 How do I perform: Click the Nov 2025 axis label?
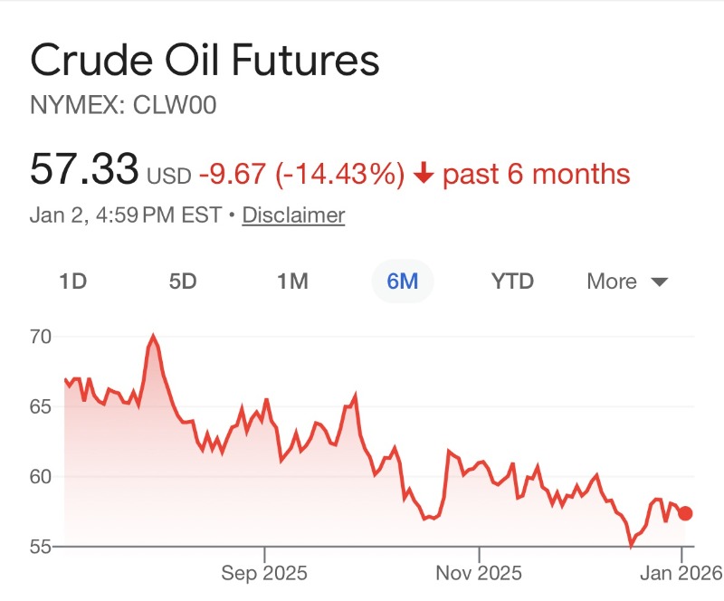[480, 573]
